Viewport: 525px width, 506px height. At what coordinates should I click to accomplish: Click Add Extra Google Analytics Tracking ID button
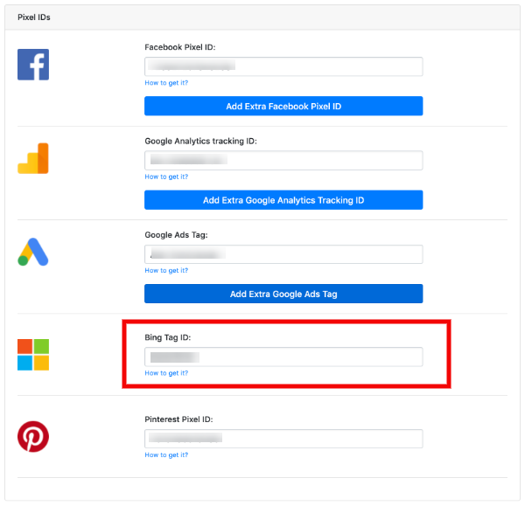(283, 200)
